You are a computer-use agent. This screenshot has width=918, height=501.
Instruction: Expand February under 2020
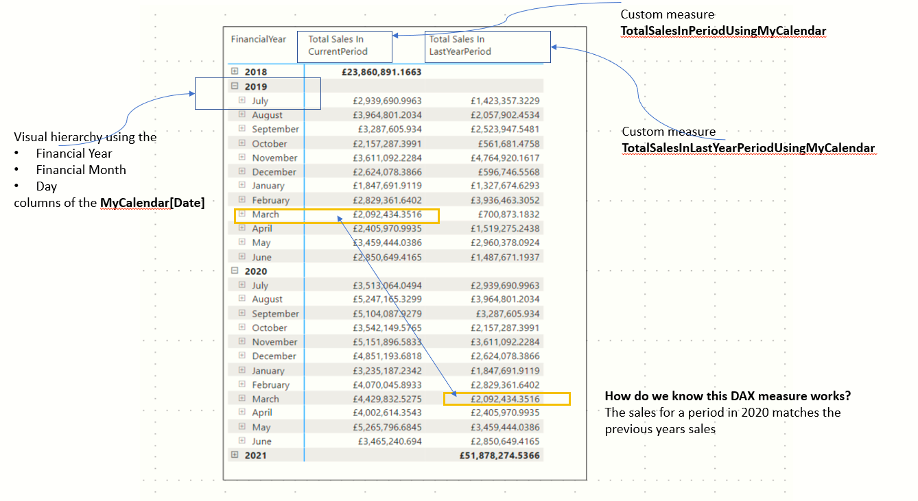(x=242, y=384)
